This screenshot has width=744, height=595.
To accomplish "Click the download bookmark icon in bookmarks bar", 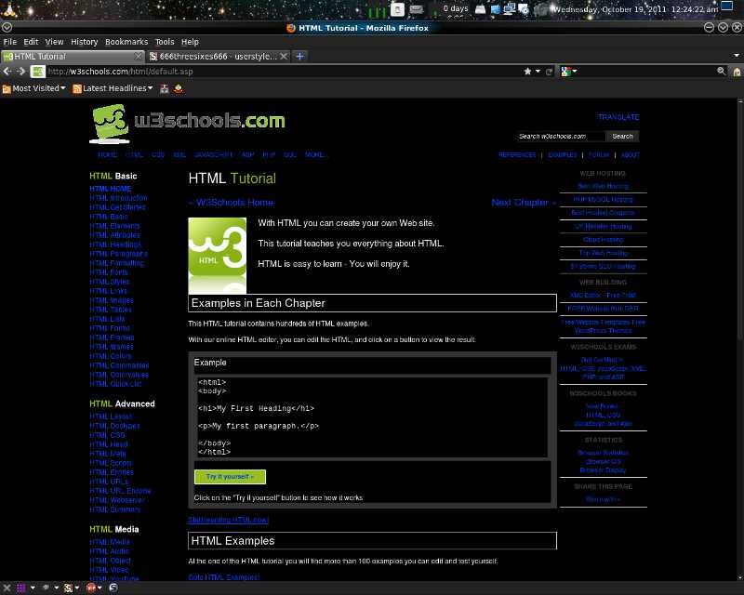I will pos(165,88).
